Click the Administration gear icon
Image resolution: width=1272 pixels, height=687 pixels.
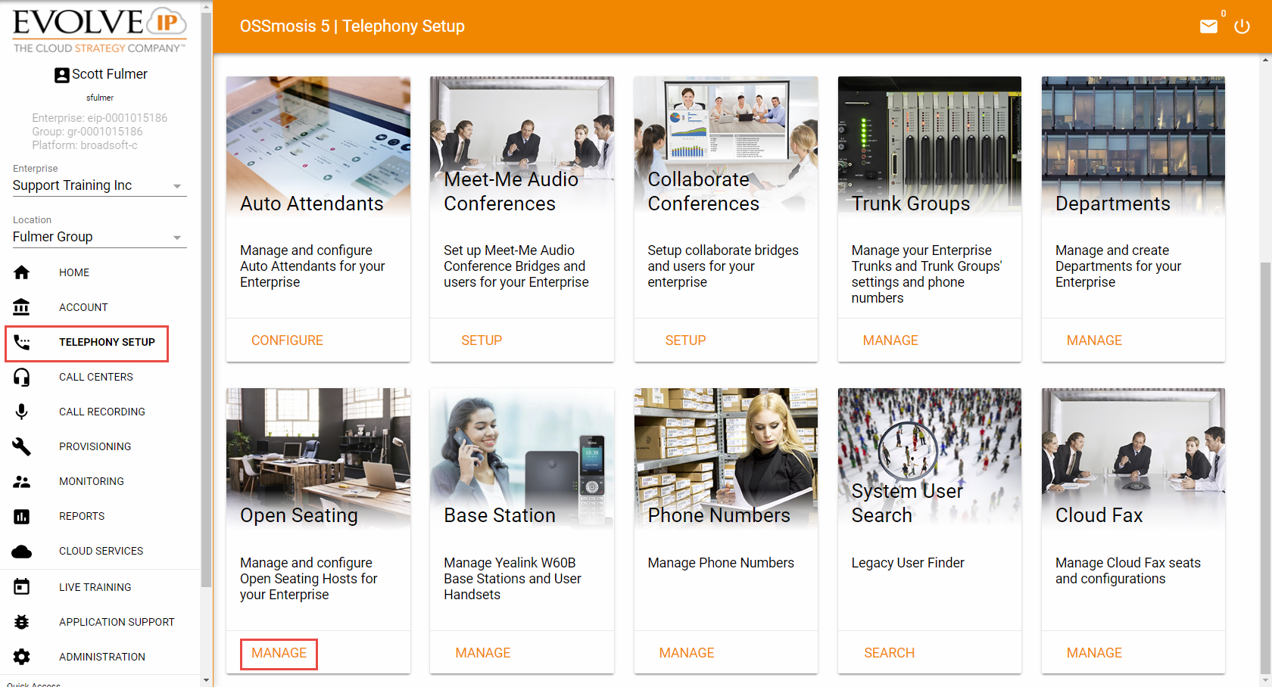pos(22,657)
